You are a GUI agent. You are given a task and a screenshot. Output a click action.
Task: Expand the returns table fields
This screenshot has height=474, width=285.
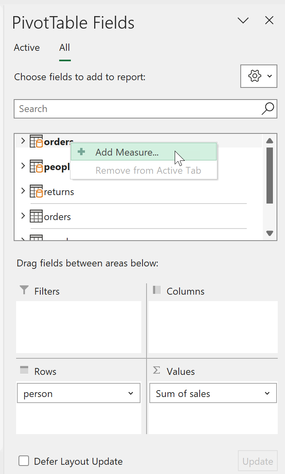pyautogui.click(x=23, y=191)
